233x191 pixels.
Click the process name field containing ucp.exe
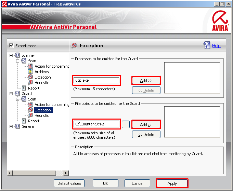coord(96,80)
